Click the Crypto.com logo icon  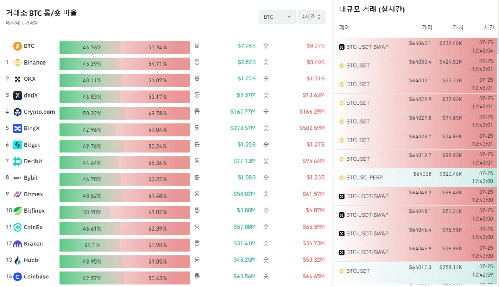pyautogui.click(x=18, y=112)
